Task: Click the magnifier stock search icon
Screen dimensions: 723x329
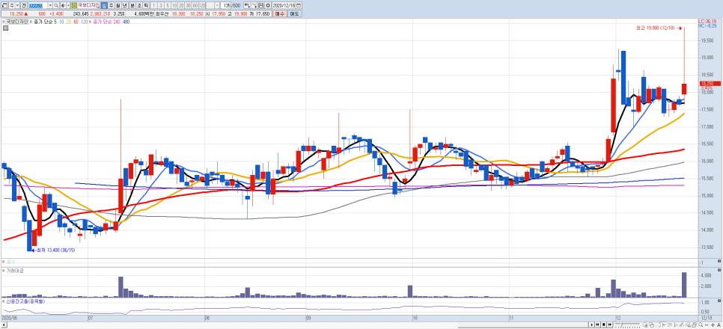Action: (56, 5)
